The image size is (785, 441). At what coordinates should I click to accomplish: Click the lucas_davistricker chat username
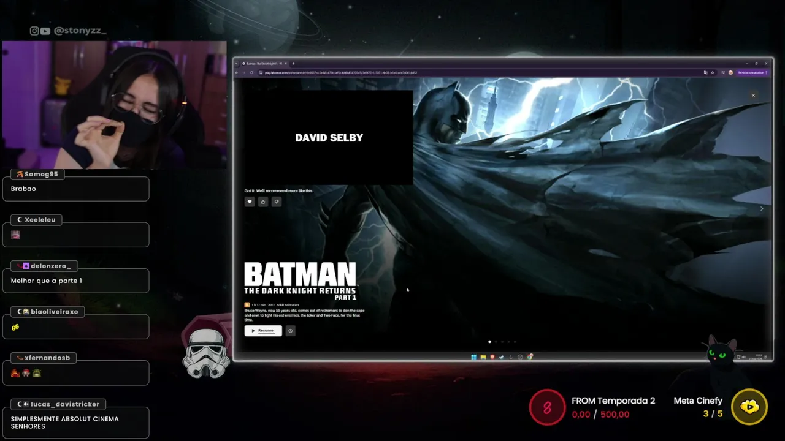(x=65, y=404)
